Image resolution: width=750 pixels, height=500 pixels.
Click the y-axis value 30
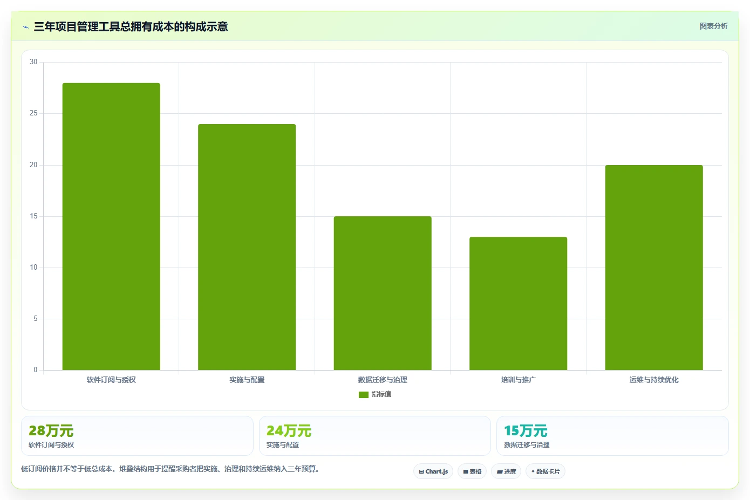pos(33,62)
